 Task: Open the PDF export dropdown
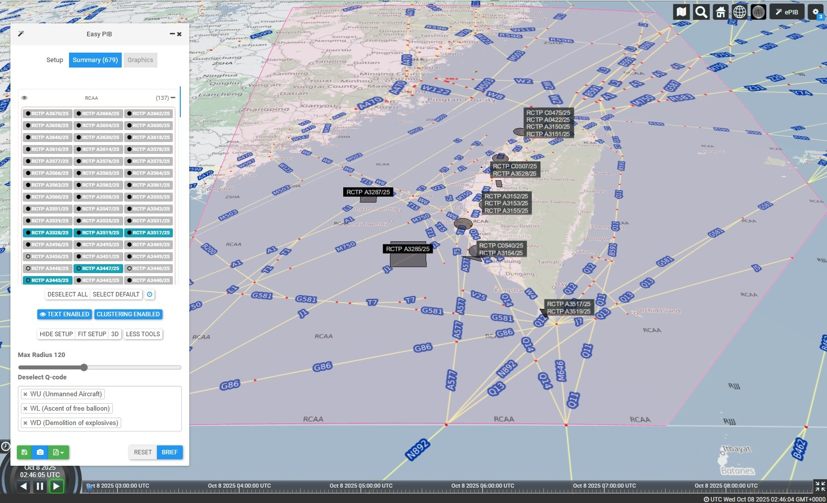[x=59, y=452]
